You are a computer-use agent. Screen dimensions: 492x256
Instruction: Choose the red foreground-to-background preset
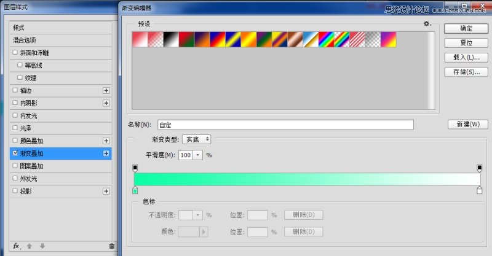pyautogui.click(x=140, y=39)
